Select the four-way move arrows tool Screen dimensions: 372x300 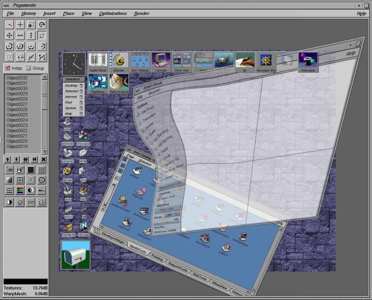pos(9,35)
